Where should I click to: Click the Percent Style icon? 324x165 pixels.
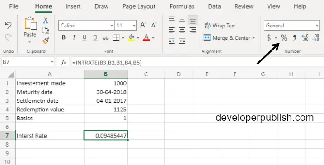[x=284, y=38]
